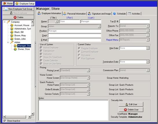Click into the E-Mail input field
The width and height of the screenshot is (158, 124).
pos(74,40)
